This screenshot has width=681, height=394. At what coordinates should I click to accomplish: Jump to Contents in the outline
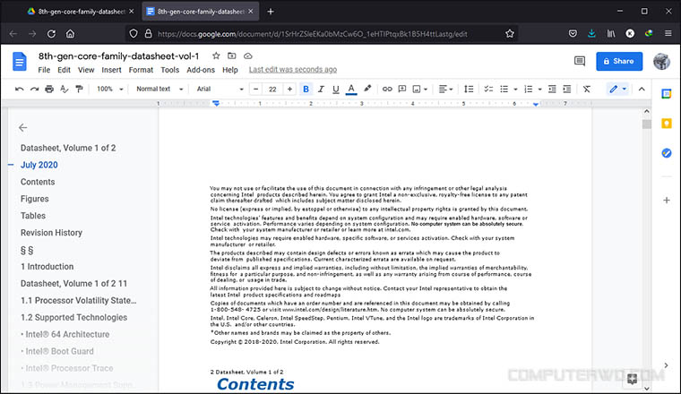(38, 182)
